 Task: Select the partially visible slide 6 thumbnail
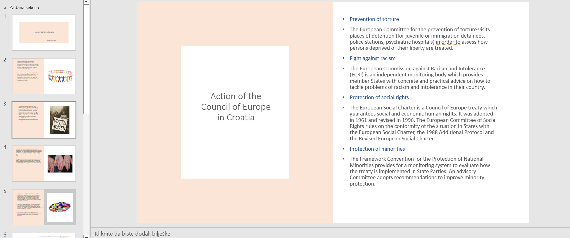point(44,235)
